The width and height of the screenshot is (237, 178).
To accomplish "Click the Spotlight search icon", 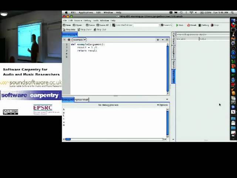I will click(x=232, y=13).
